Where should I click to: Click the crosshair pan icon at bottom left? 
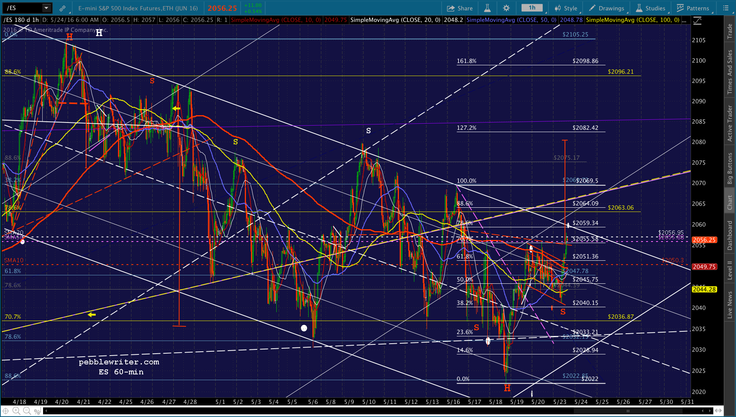pos(6,411)
